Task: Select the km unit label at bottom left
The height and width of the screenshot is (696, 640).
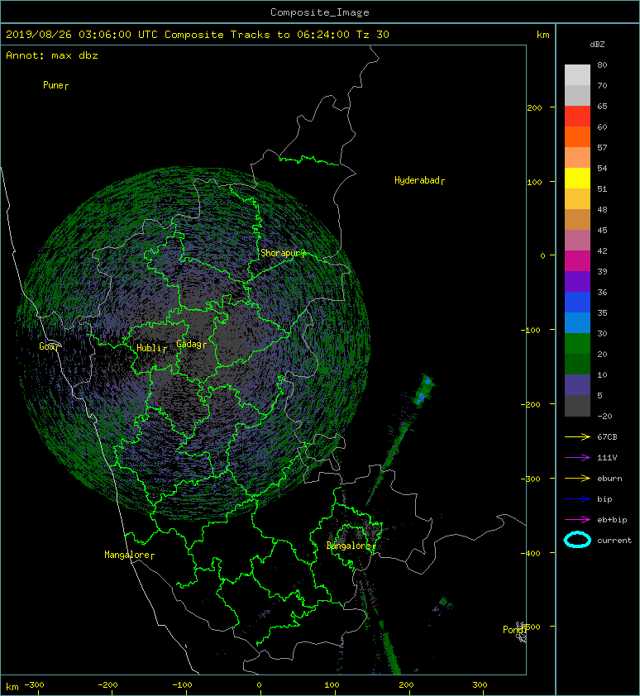Action: [12, 687]
